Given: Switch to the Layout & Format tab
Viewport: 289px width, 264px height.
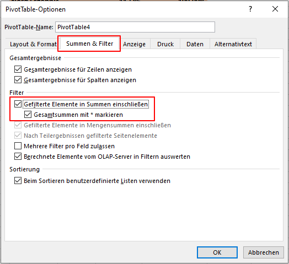Looking at the screenshot, I should tap(33, 44).
